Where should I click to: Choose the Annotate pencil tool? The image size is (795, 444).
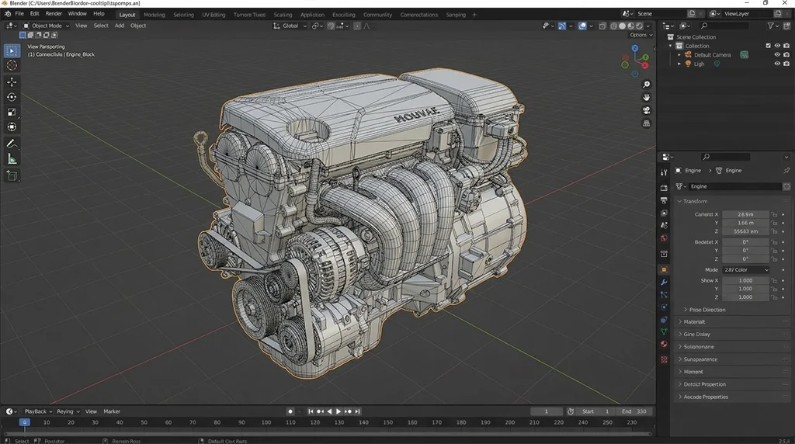click(12, 144)
